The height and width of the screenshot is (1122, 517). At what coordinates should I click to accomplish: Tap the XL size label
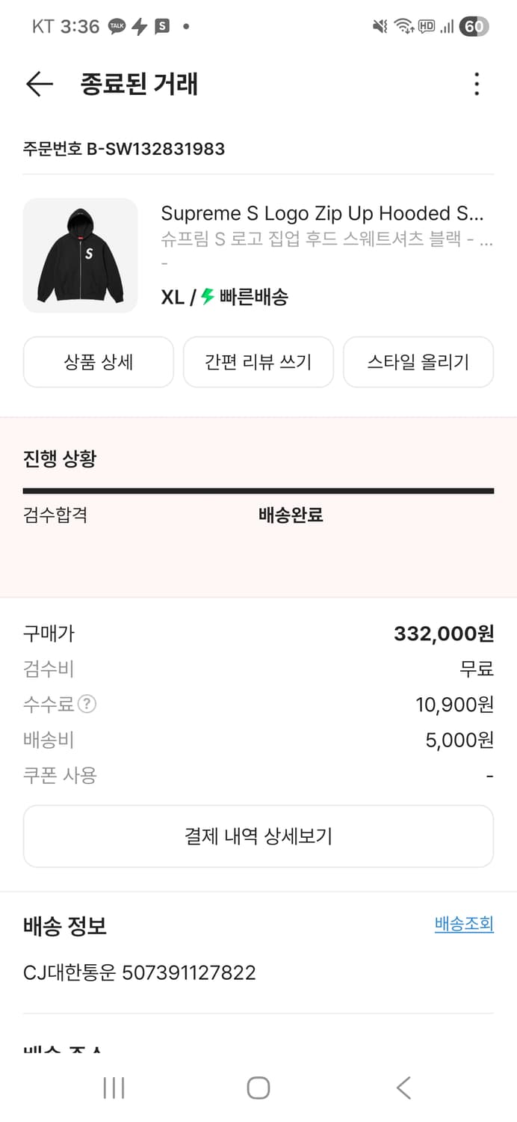tap(174, 297)
